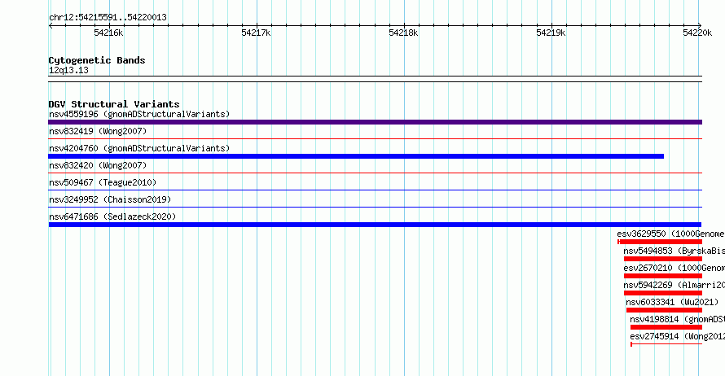
Task: Select the red nsv832420 variant line
Action: (x=375, y=173)
